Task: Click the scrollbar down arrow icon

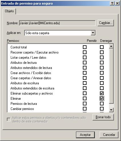Action: pyautogui.click(x=111, y=110)
